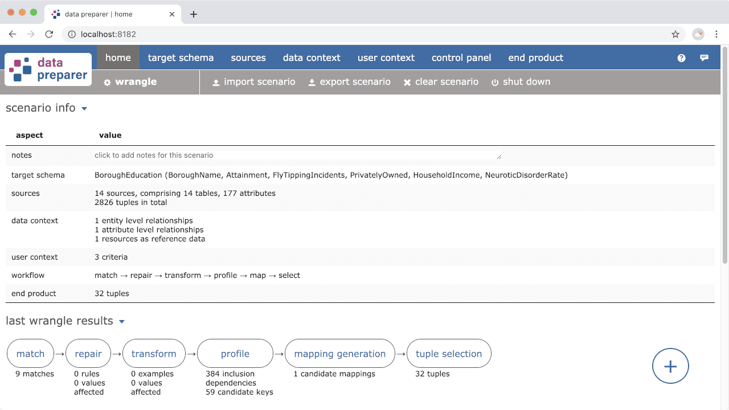Select the clear scenario option
The width and height of the screenshot is (729, 410).
coord(441,82)
